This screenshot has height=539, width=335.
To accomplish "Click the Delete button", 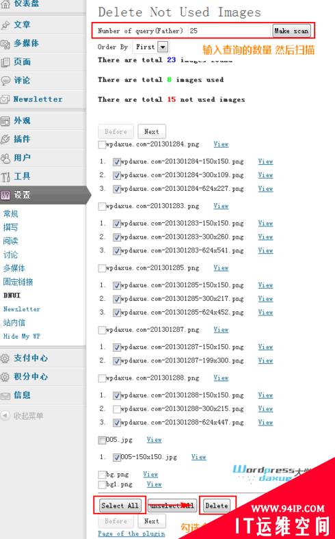I will click(x=217, y=505).
